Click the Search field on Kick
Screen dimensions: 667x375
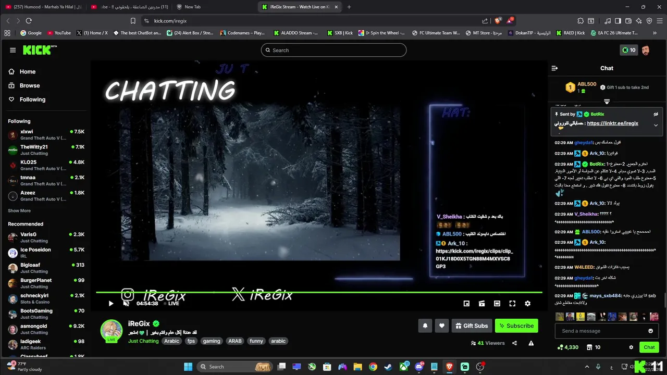(333, 50)
